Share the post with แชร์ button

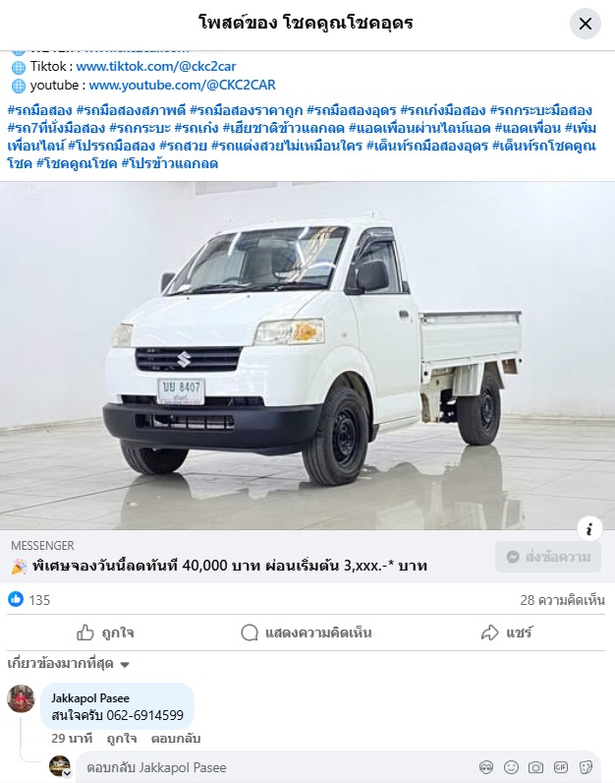click(507, 632)
